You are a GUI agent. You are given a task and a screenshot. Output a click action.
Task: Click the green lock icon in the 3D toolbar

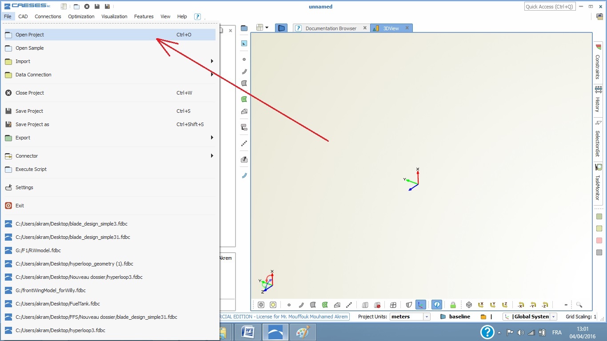(x=453, y=305)
